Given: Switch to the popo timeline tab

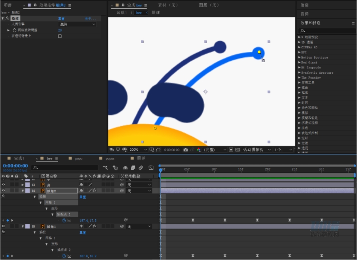Looking at the screenshot, I should 78,158.
